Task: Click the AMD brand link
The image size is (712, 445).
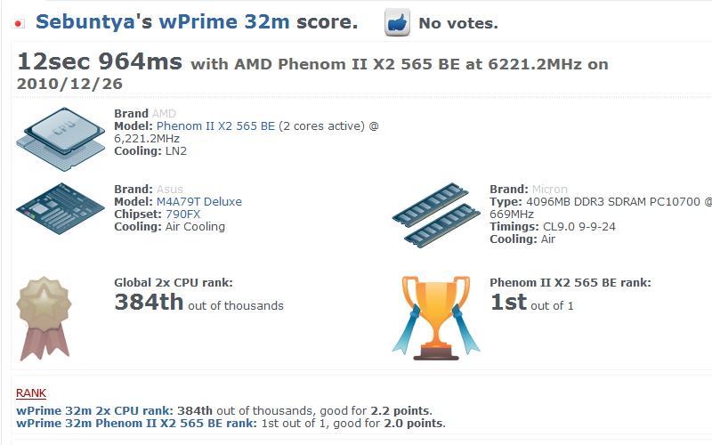Action: [164, 114]
